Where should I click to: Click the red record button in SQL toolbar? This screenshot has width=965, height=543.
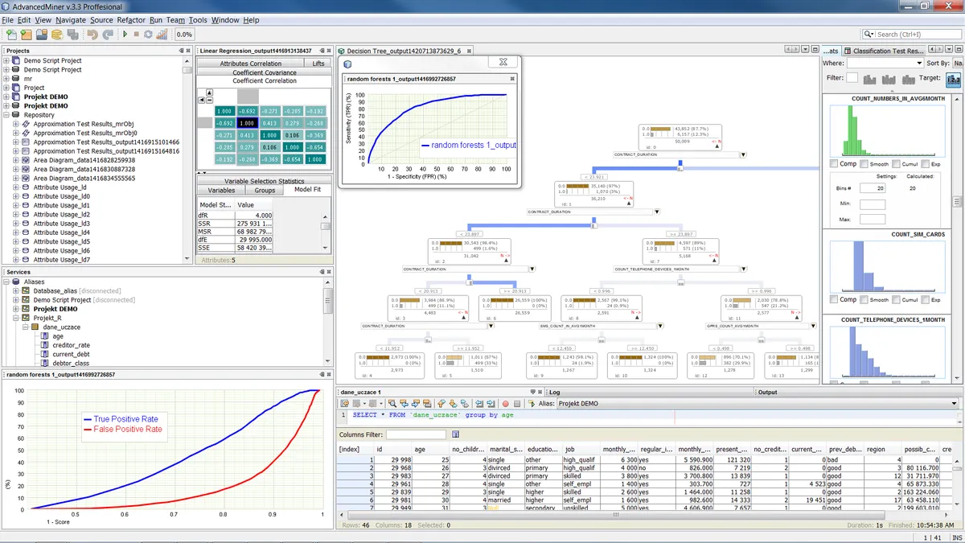tap(506, 404)
